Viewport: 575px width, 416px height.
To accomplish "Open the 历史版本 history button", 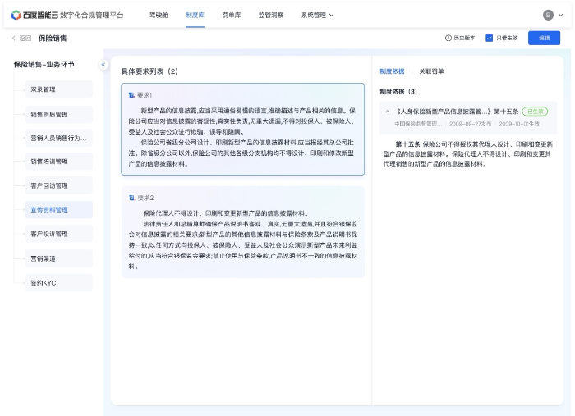I will pos(460,38).
